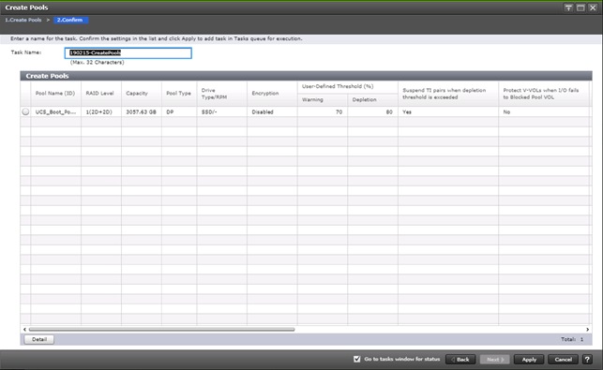
Task: Click the warning threshold value 70
Action: click(x=323, y=111)
